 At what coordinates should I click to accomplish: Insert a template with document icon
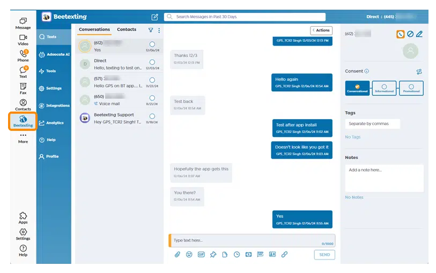coord(225,254)
